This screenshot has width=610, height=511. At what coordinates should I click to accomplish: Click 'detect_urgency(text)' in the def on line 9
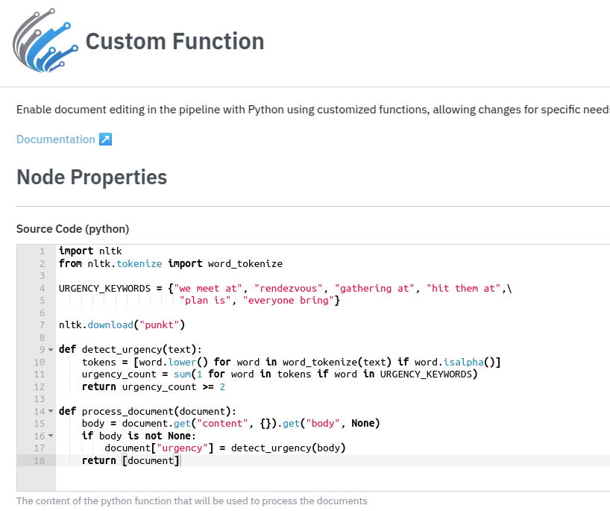point(139,349)
